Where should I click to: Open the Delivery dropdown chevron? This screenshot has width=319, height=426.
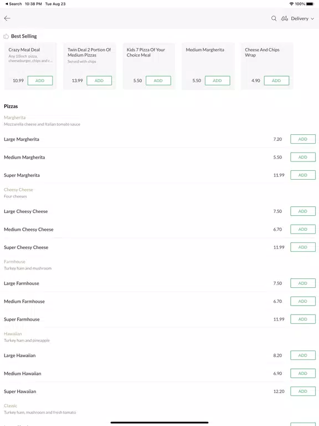pyautogui.click(x=312, y=19)
